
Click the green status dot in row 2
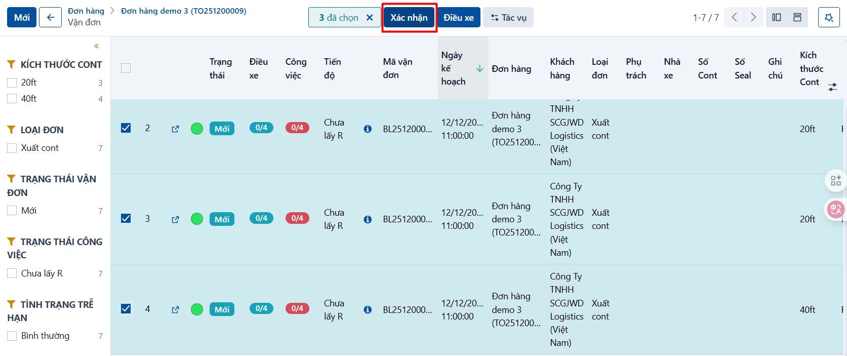click(197, 129)
